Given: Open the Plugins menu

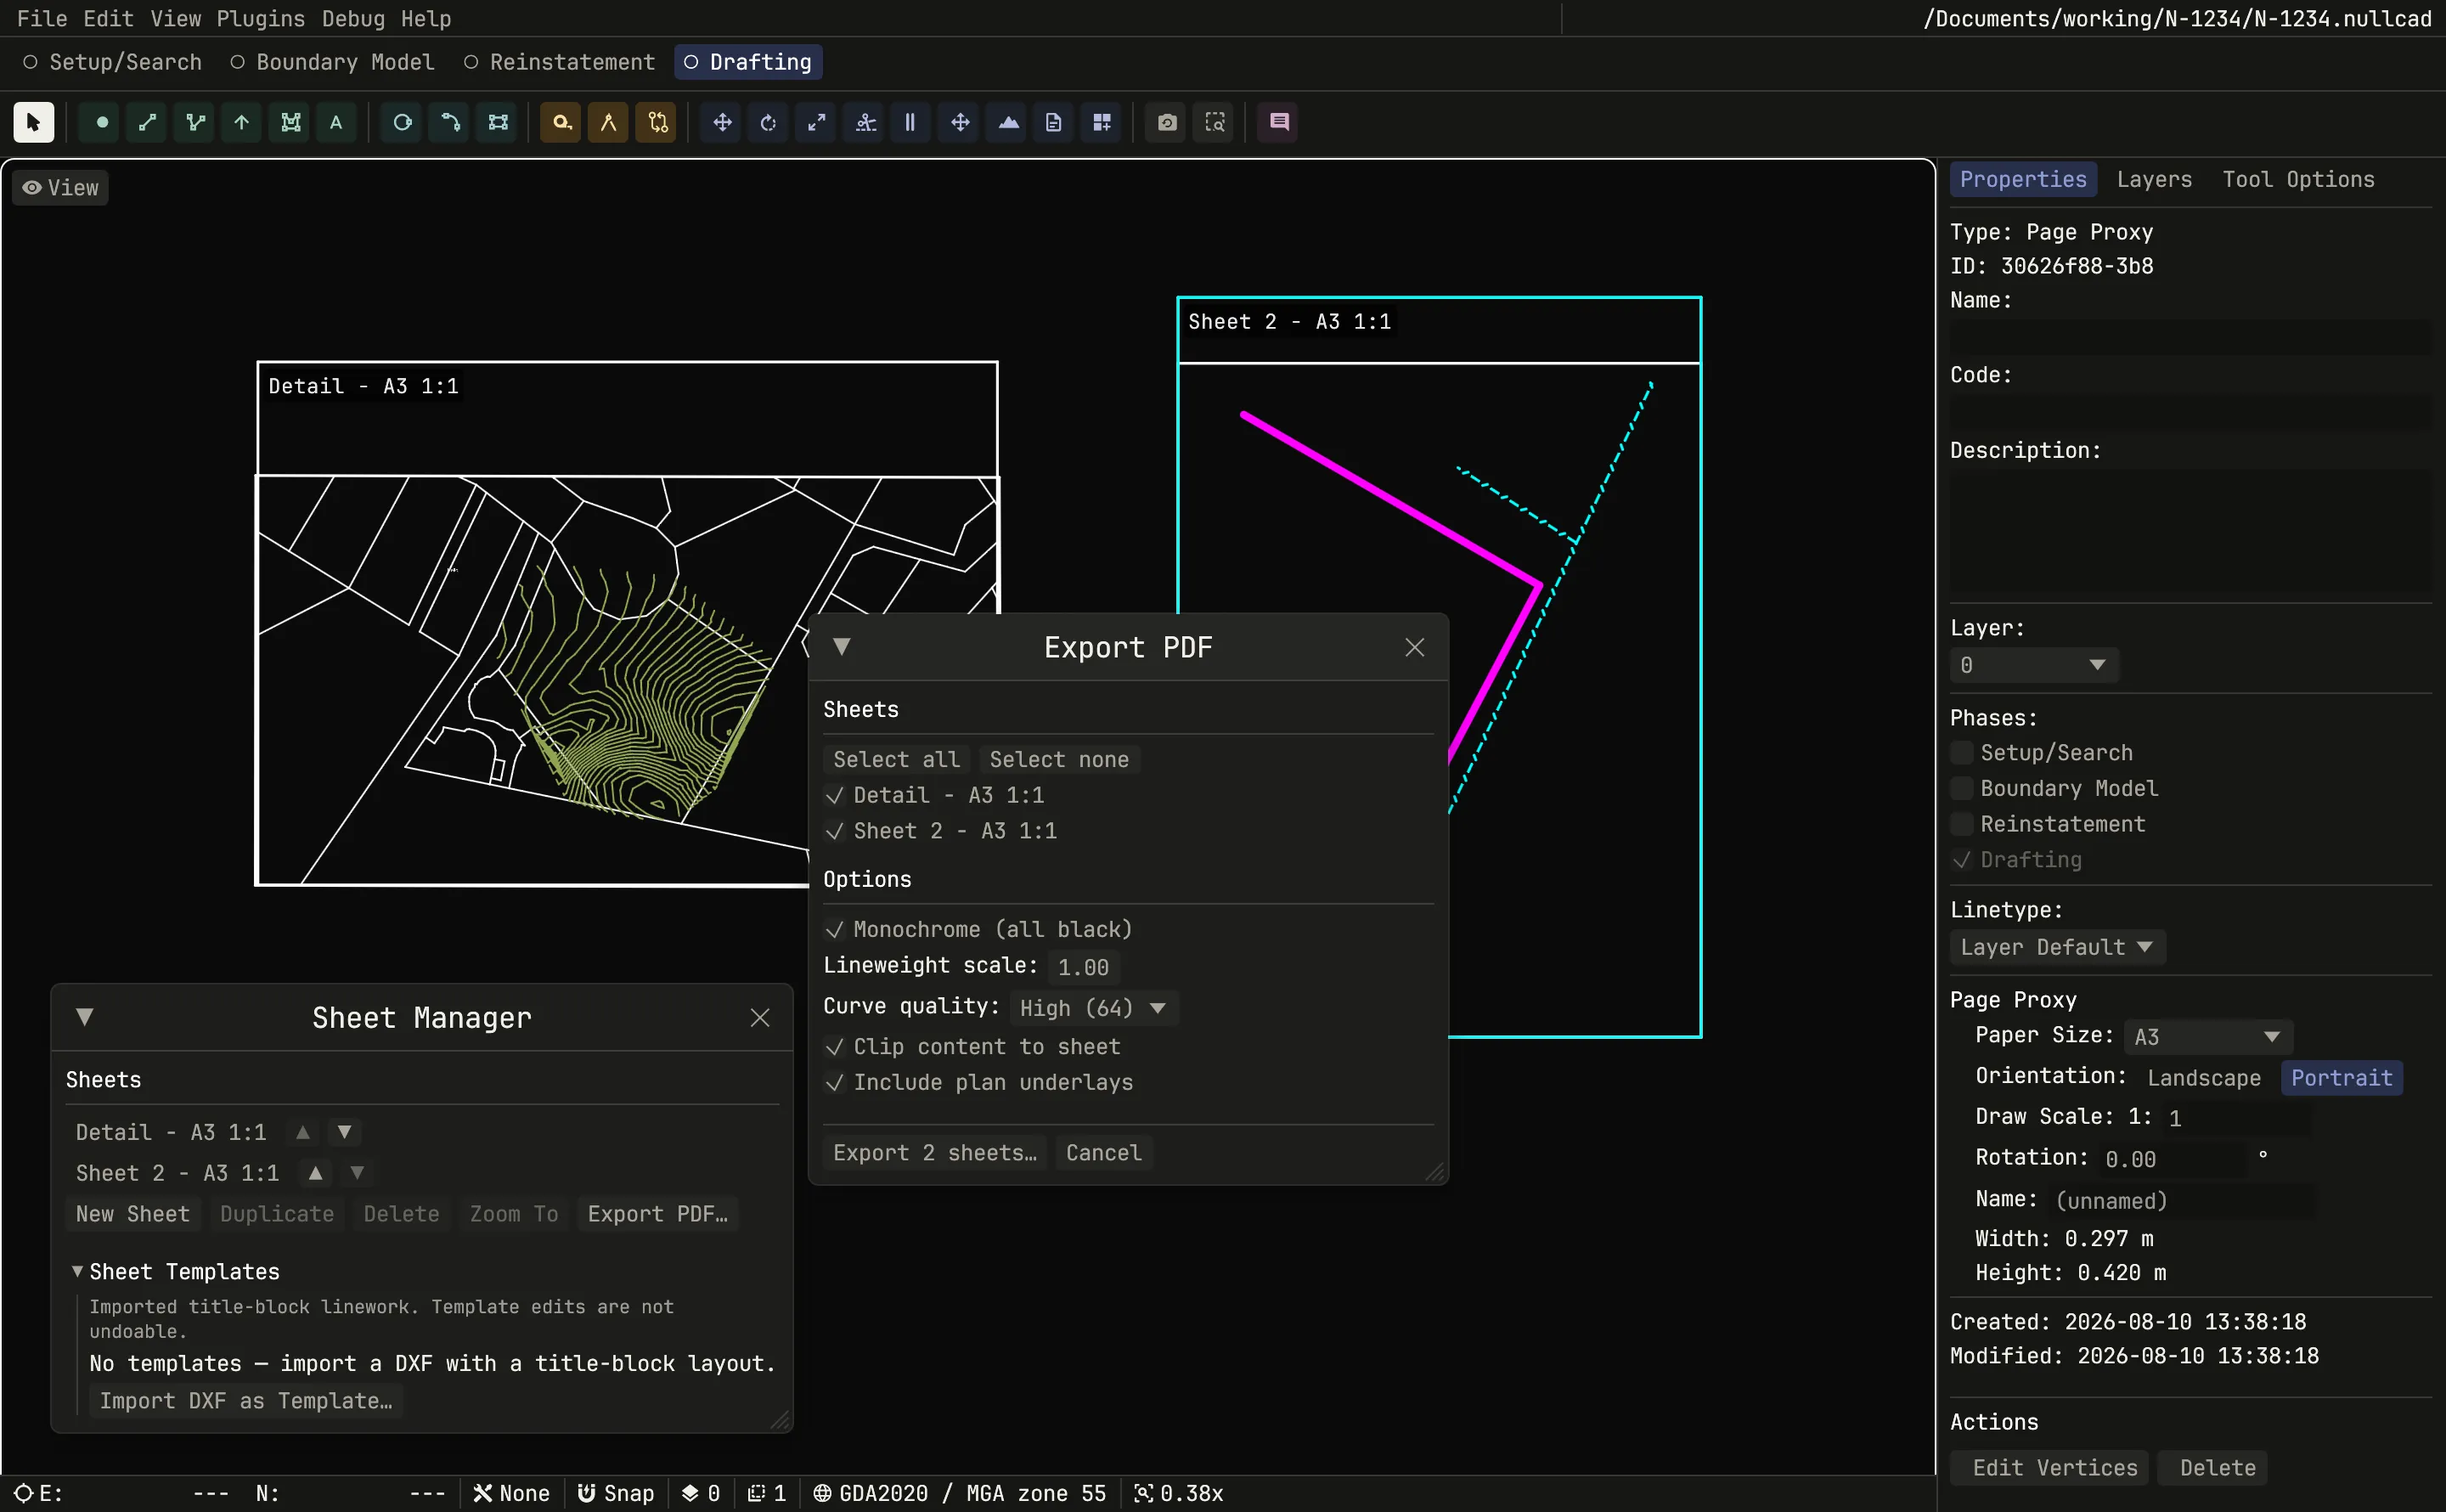Looking at the screenshot, I should [x=260, y=19].
